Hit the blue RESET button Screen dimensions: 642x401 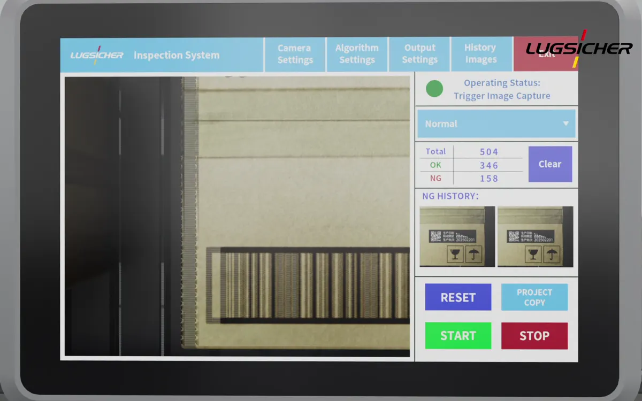pos(458,297)
